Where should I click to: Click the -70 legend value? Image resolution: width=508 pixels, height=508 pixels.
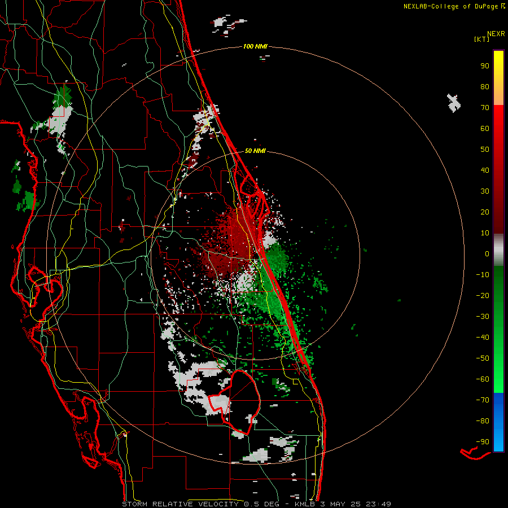tap(483, 400)
